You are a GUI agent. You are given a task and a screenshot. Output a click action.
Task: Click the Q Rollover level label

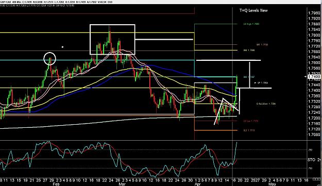266,104
